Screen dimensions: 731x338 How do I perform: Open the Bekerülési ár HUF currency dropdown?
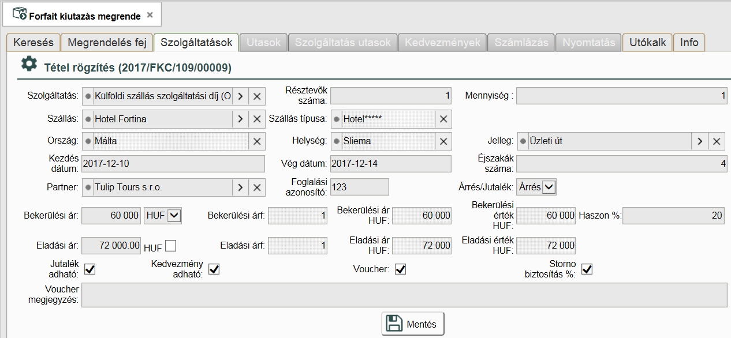pyautogui.click(x=174, y=215)
